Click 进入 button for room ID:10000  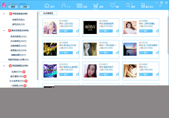pyautogui.click(x=106, y=31)
